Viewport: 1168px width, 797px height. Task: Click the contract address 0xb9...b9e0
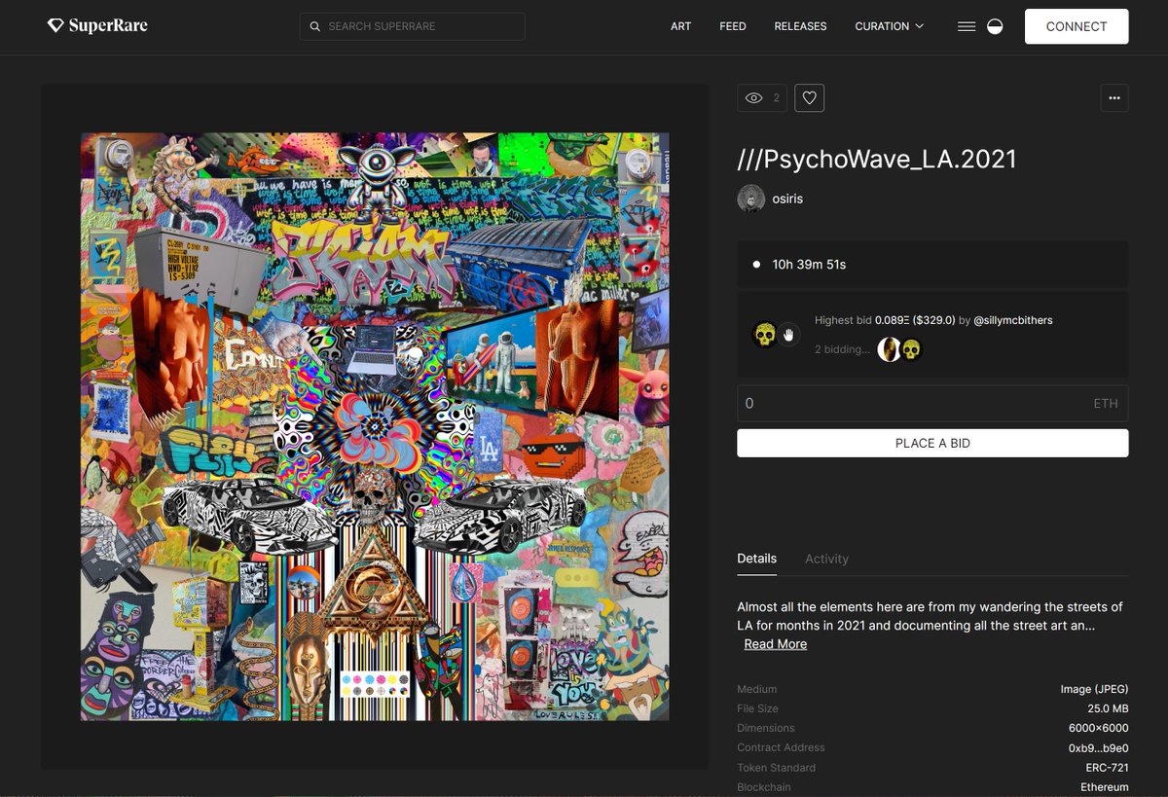tap(1098, 747)
